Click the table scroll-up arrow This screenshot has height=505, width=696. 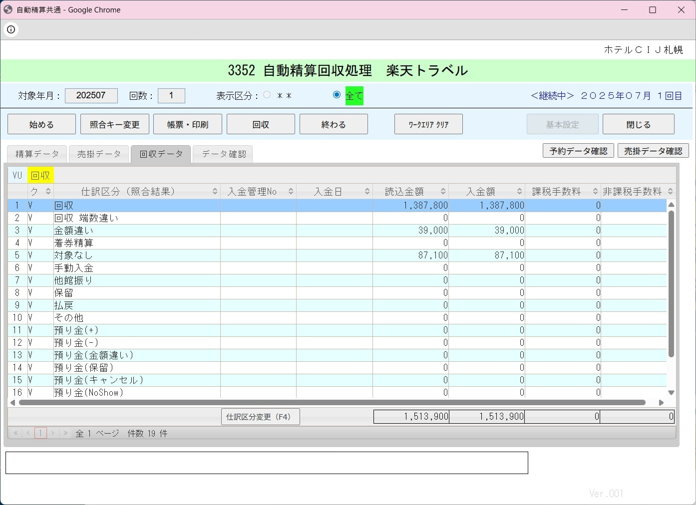pos(671,205)
